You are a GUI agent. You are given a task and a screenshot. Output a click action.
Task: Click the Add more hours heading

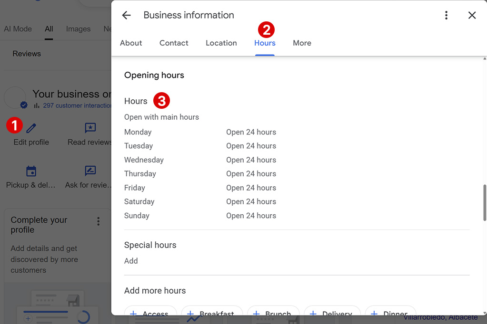155,291
